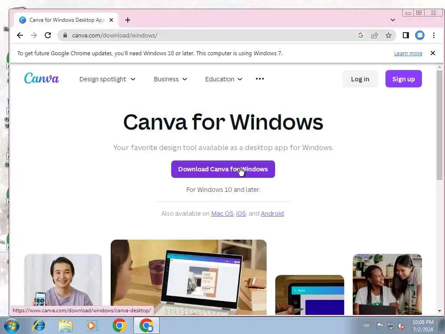The image size is (445, 334).
Task: Expand the Education menu
Action: coord(224,79)
